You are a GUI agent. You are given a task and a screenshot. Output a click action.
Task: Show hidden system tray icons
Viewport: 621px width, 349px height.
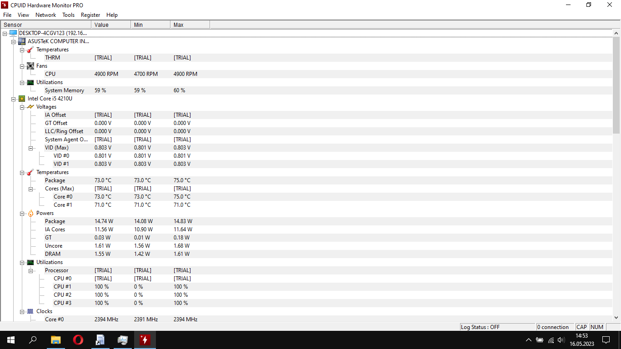pyautogui.click(x=528, y=340)
